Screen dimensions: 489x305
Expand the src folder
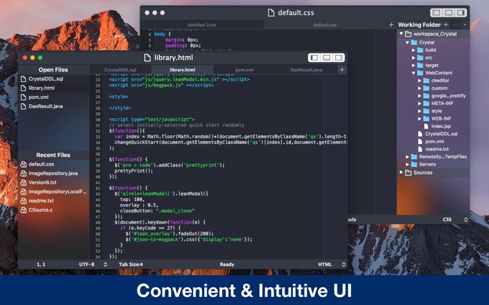pos(414,57)
